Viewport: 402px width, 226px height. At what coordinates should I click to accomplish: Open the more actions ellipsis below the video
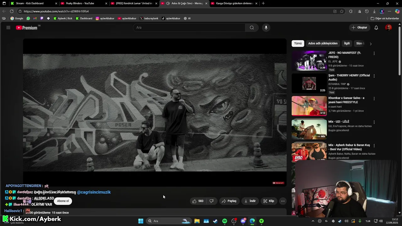point(283,201)
